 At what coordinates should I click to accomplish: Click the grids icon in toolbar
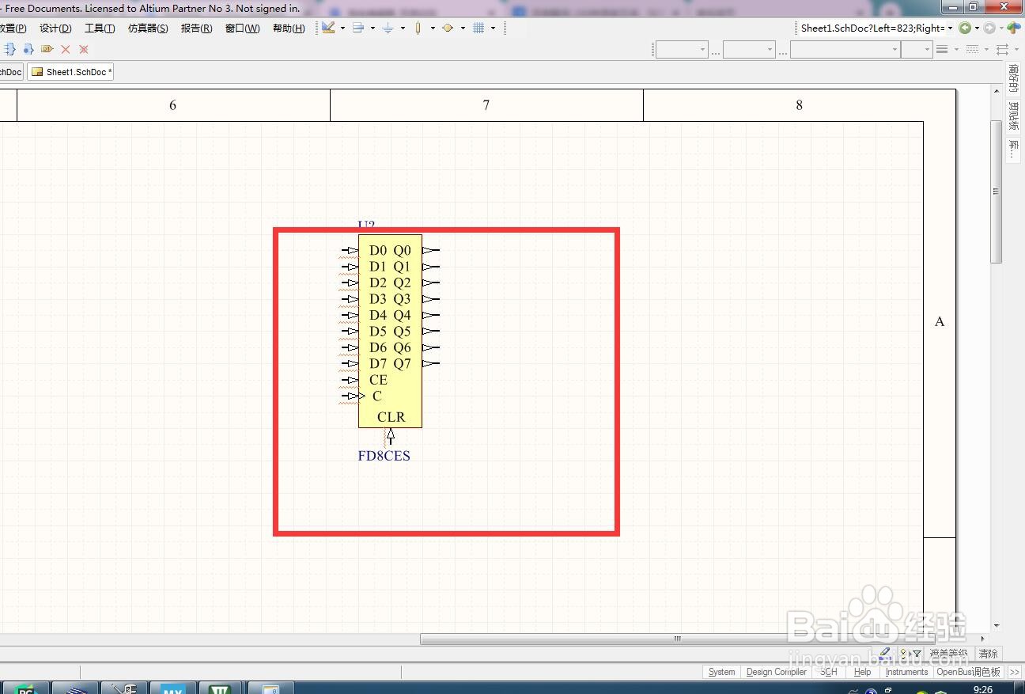pos(478,28)
